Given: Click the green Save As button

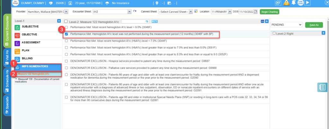Looking at the screenshot, I should tap(314, 25).
